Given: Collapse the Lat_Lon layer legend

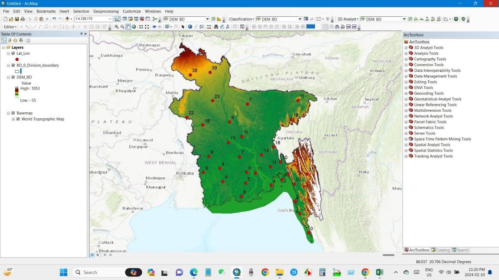Looking at the screenshot, I should coord(9,53).
